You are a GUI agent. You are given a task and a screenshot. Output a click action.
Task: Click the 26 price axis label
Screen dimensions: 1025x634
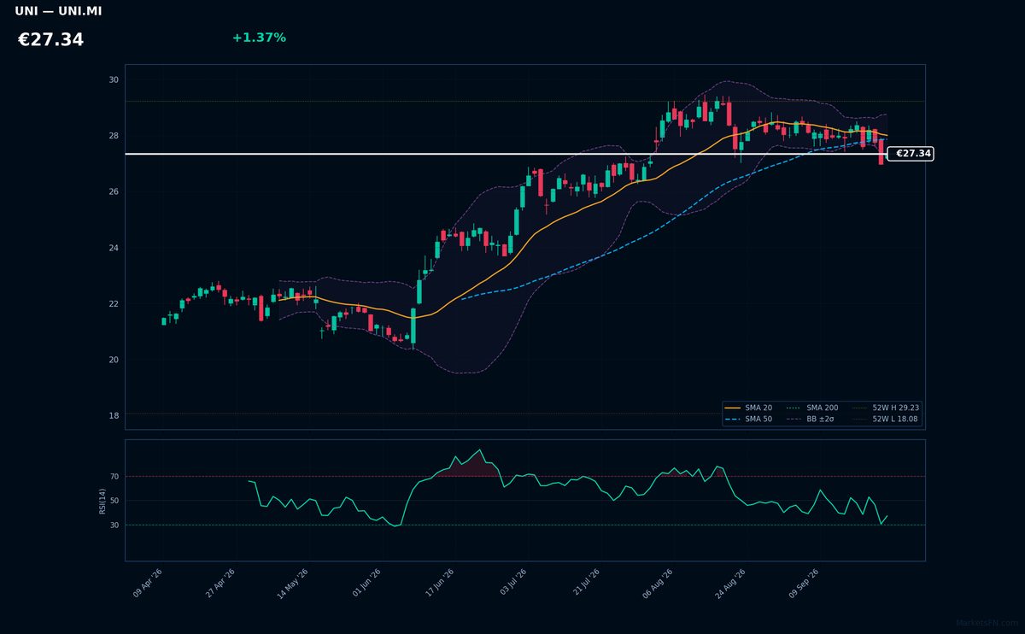pos(114,192)
